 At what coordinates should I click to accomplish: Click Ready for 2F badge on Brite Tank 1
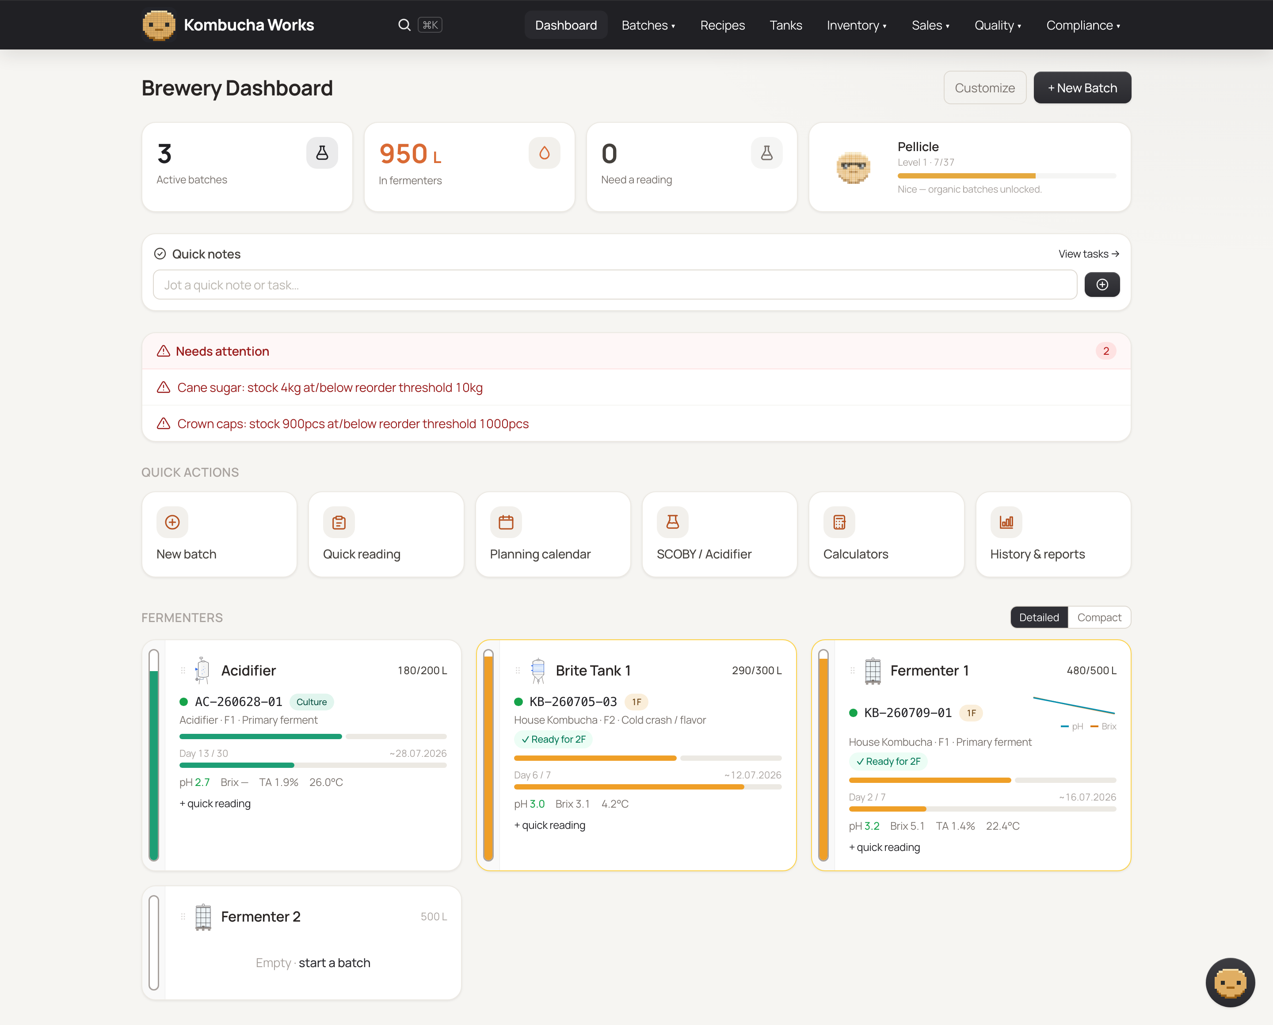(553, 739)
